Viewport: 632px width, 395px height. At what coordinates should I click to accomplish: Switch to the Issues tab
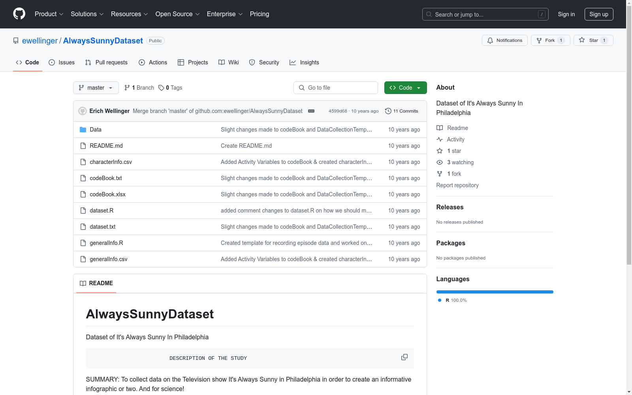(62, 62)
